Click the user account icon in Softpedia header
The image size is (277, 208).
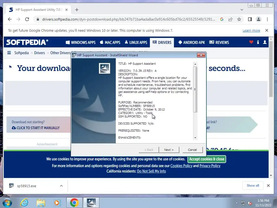[265, 42]
